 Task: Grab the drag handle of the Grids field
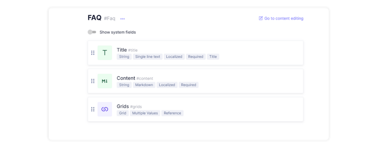tap(93, 109)
